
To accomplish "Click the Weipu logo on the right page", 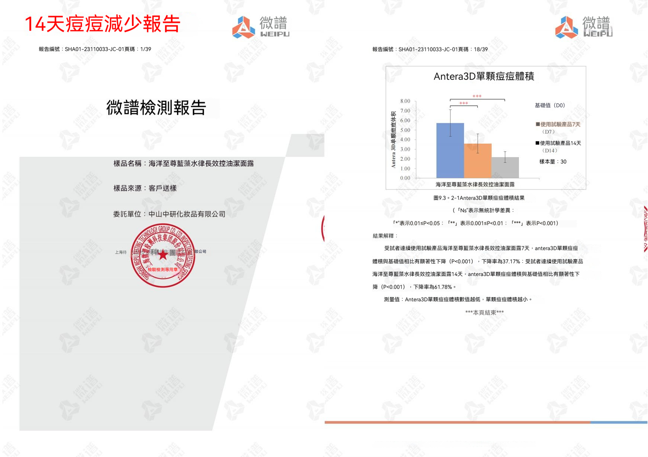I will click(583, 27).
